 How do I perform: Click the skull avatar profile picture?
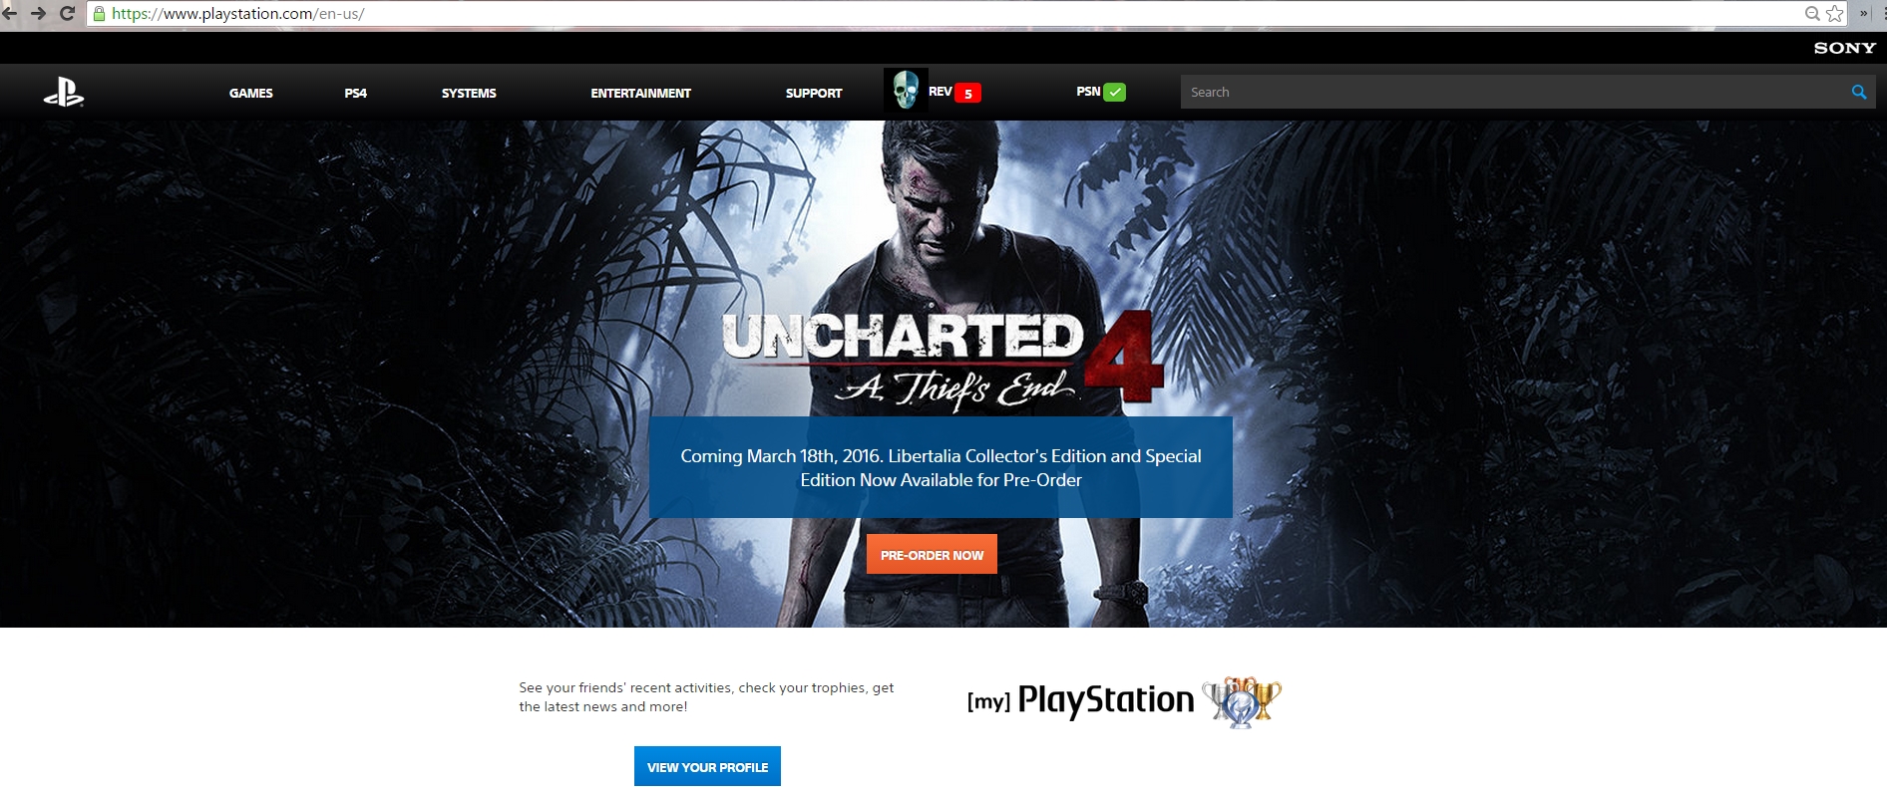point(906,91)
